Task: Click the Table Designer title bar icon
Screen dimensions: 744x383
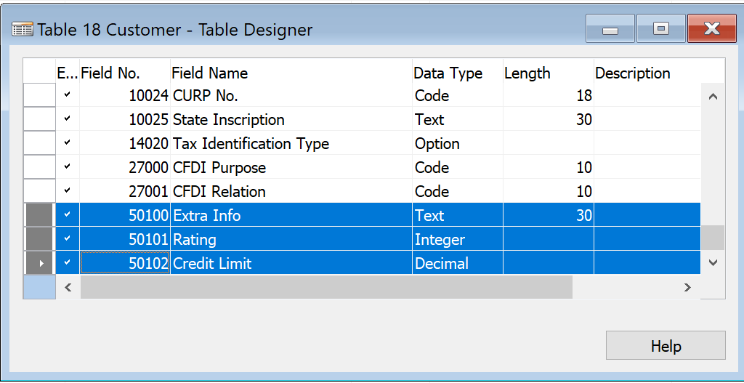Action: 23,30
